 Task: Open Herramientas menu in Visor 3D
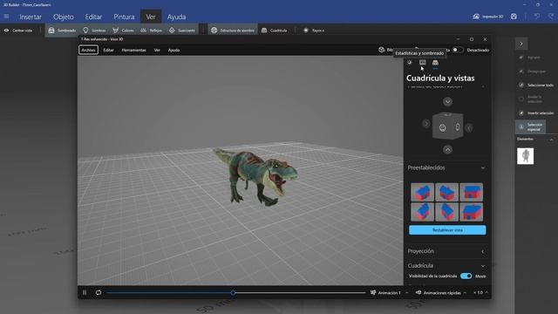coord(133,51)
